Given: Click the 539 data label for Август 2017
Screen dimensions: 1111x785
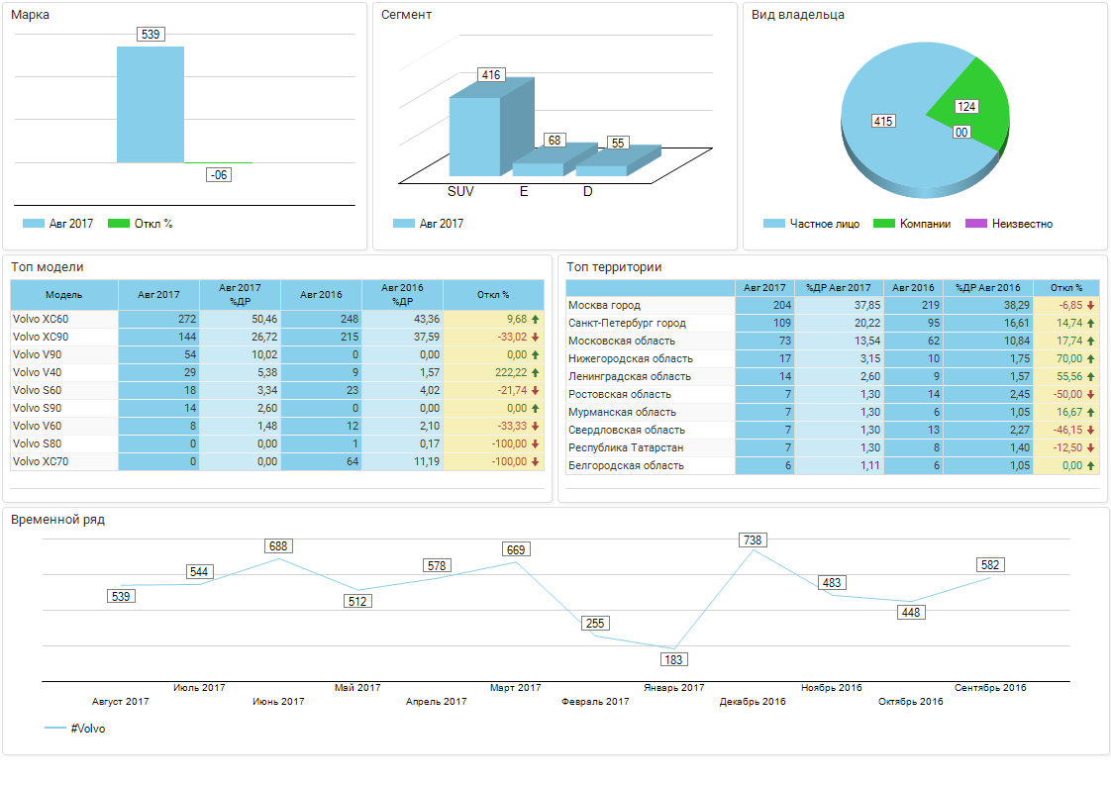Looking at the screenshot, I should point(121,597).
